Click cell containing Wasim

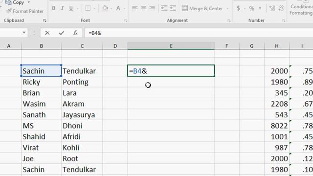tap(41, 104)
